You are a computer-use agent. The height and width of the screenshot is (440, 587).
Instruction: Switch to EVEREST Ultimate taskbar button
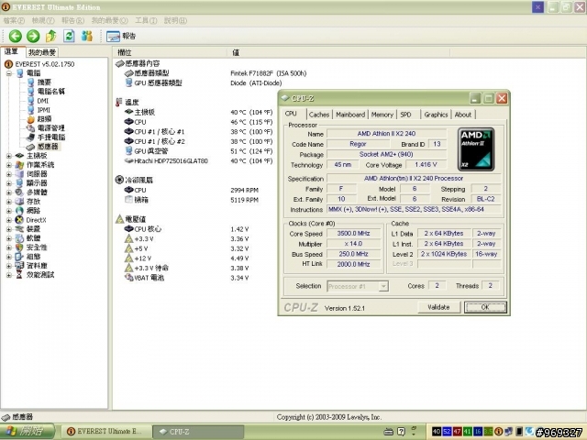point(106,432)
